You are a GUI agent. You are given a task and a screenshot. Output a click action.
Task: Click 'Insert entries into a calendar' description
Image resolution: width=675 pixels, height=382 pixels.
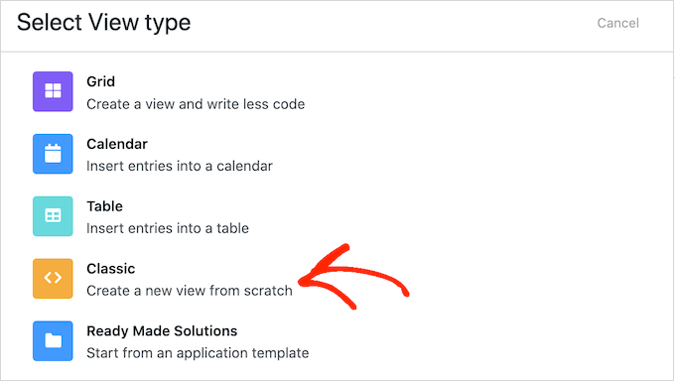180,166
